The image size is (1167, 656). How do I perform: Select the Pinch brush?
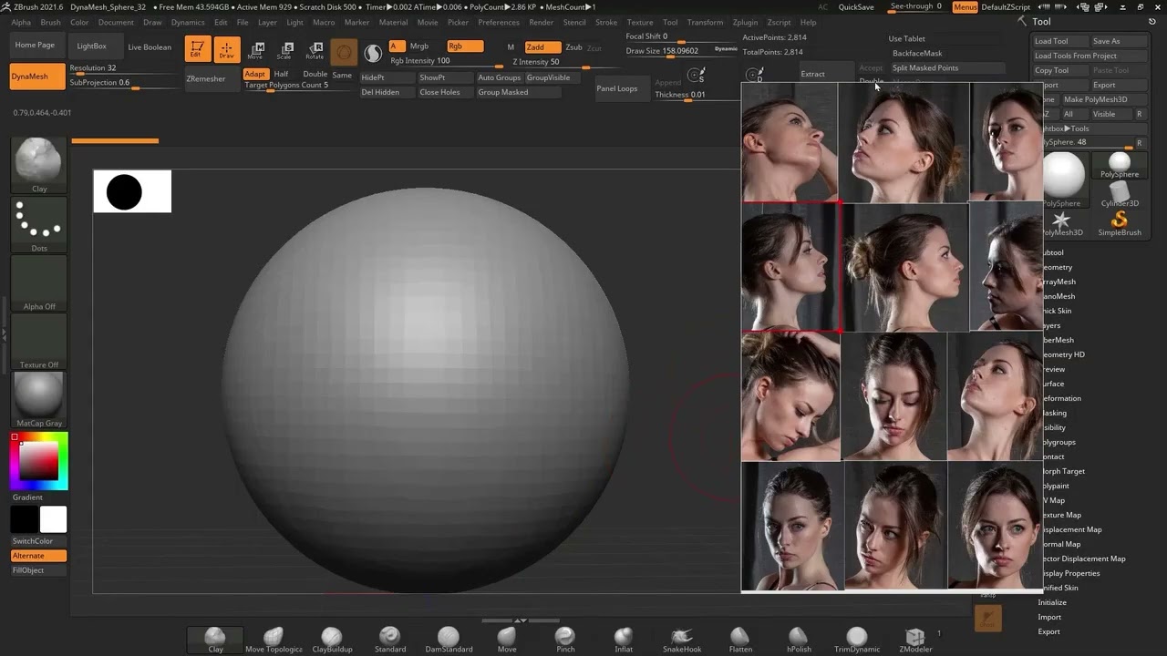pyautogui.click(x=565, y=640)
